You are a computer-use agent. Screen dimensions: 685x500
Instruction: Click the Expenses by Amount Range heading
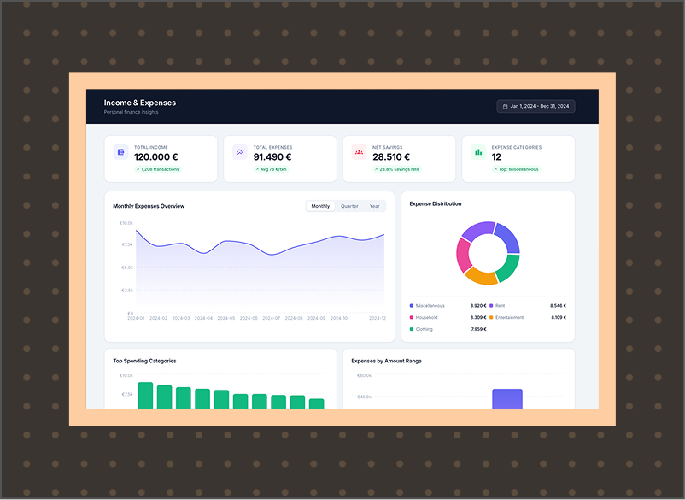[386, 361]
